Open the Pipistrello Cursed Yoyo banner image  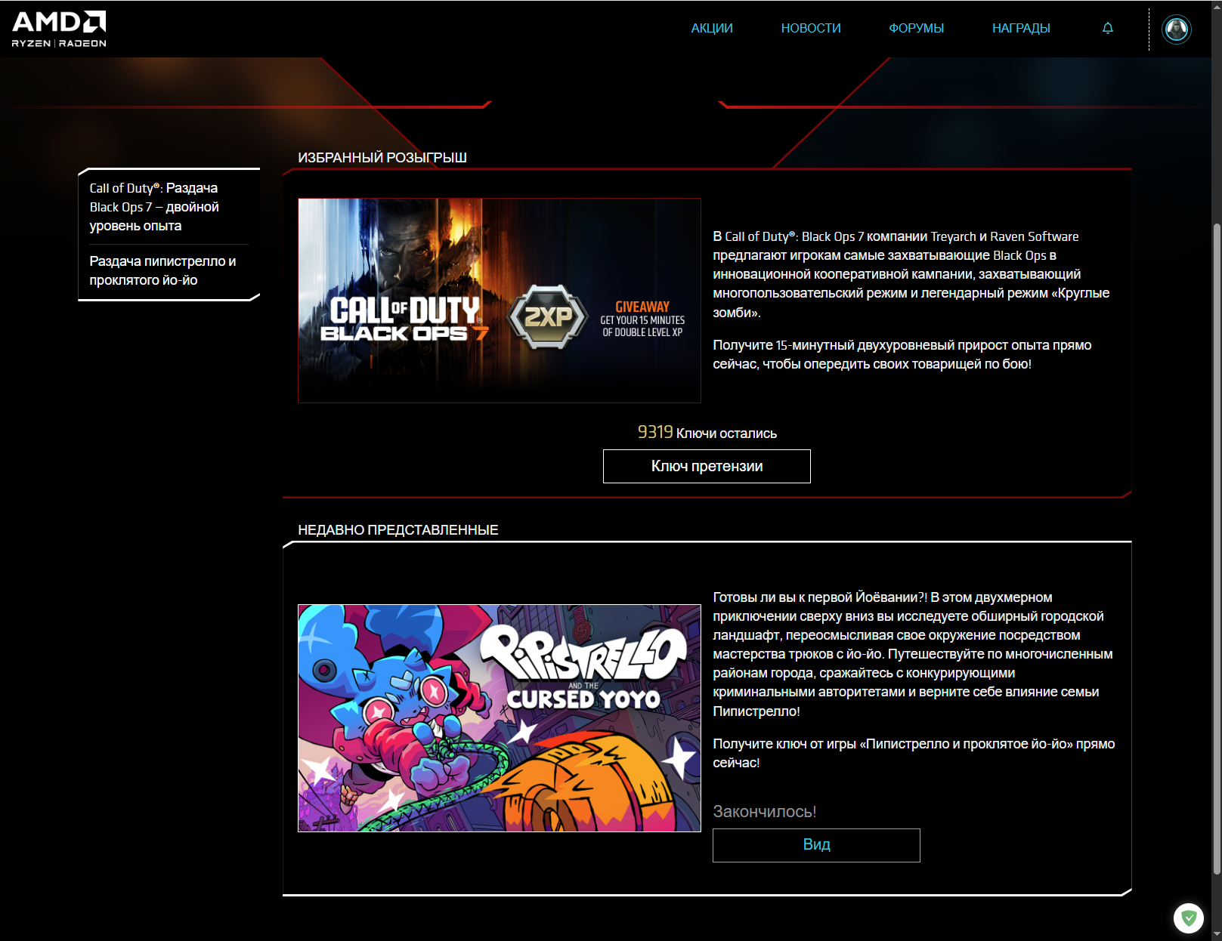point(500,718)
